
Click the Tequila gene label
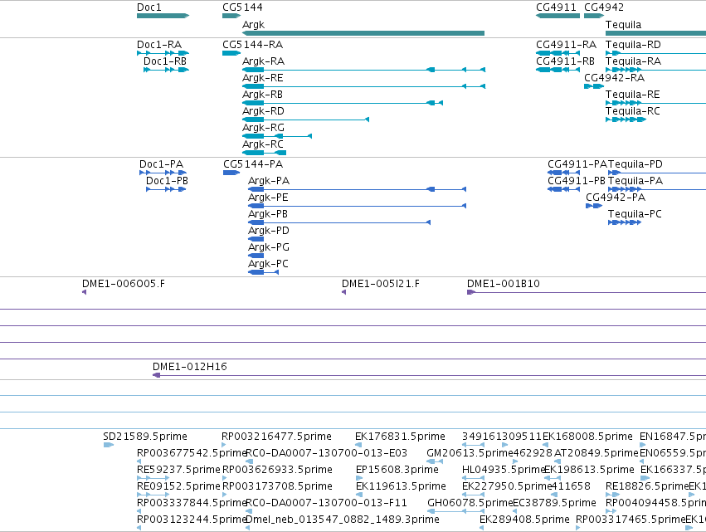[x=623, y=25]
